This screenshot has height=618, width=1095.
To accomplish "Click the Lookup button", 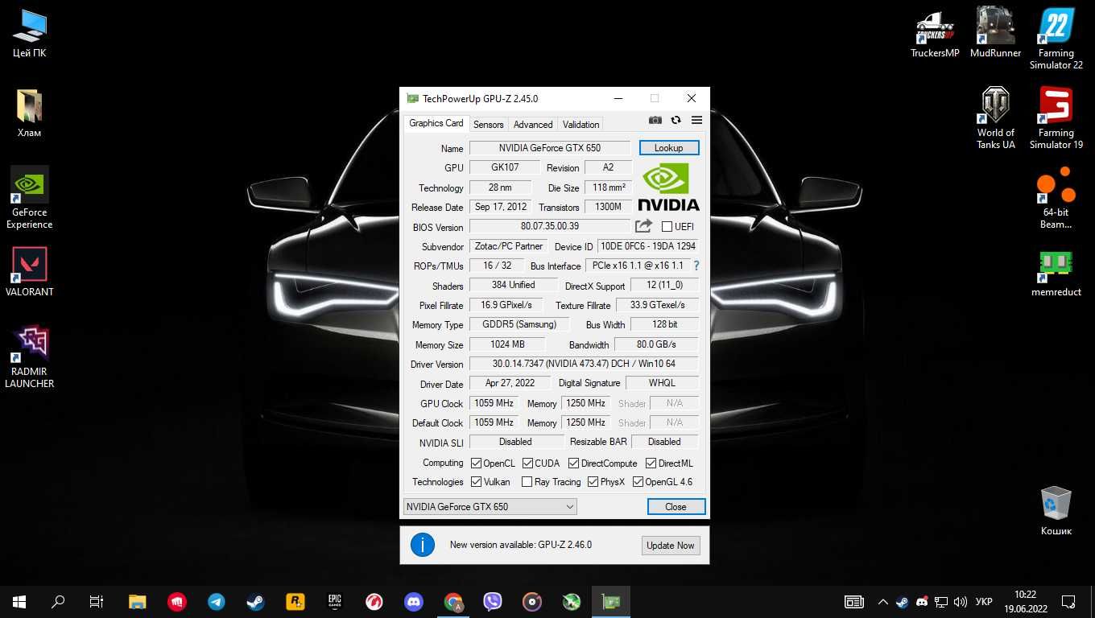I will coord(669,148).
